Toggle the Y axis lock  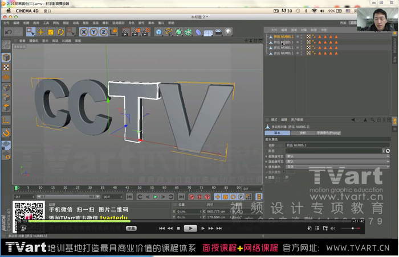[x=93, y=32]
